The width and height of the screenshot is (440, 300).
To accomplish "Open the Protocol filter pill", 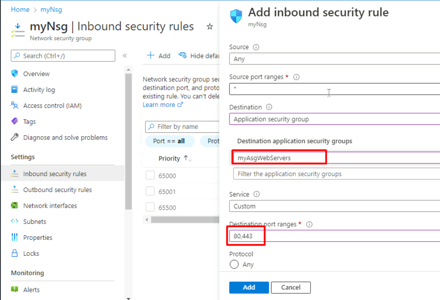I will click(210, 141).
